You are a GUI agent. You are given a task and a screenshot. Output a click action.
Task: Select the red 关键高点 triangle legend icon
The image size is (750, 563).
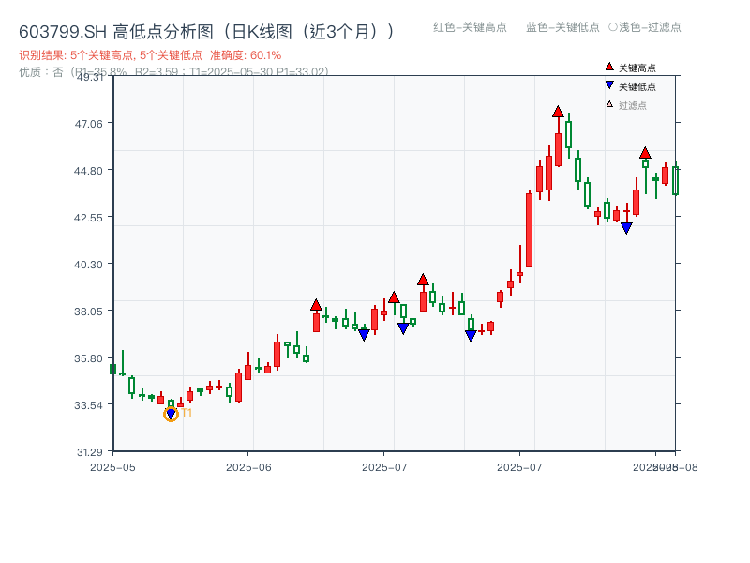click(608, 67)
